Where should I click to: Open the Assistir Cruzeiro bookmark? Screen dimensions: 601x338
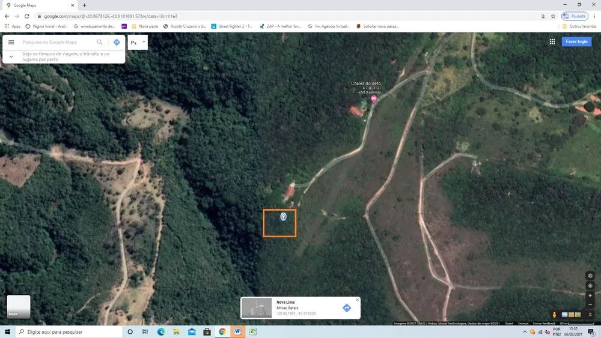click(x=185, y=26)
